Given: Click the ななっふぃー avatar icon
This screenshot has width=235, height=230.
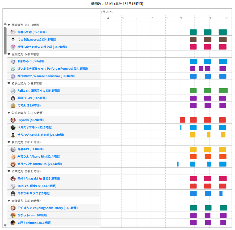Looking at the screenshot, I should (13, 215).
